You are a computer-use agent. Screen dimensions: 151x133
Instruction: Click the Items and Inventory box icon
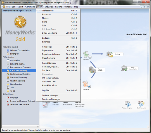click(x=8, y=77)
